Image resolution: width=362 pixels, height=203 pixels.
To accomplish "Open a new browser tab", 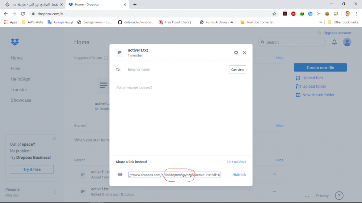I will point(135,4).
